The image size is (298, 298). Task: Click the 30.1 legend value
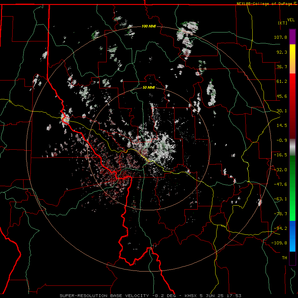[282, 111]
